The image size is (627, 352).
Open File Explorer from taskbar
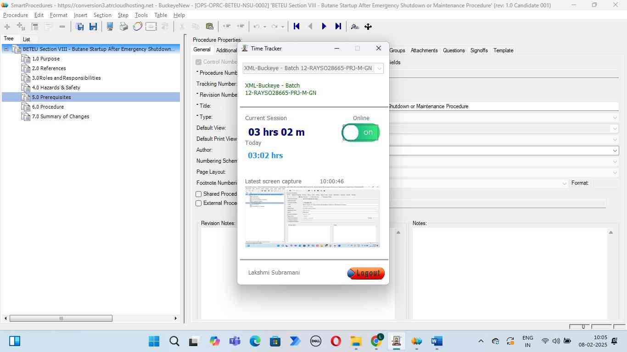[356, 341]
